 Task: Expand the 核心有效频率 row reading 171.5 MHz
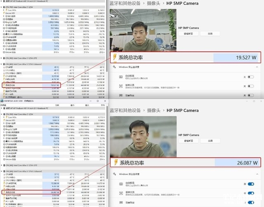4,132
